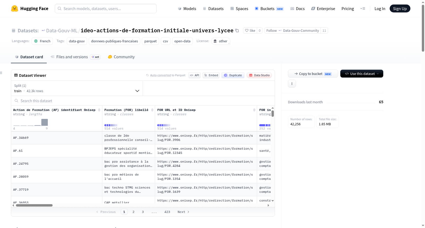The image size is (425, 228).
Task: Copy dataset name with copy icon
Action: (237, 31)
